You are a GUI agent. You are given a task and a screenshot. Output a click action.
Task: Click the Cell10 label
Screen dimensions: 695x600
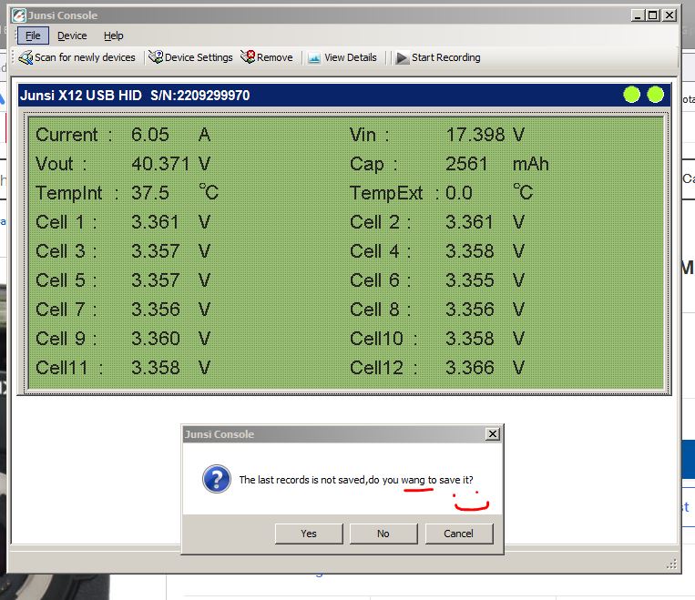(x=383, y=339)
